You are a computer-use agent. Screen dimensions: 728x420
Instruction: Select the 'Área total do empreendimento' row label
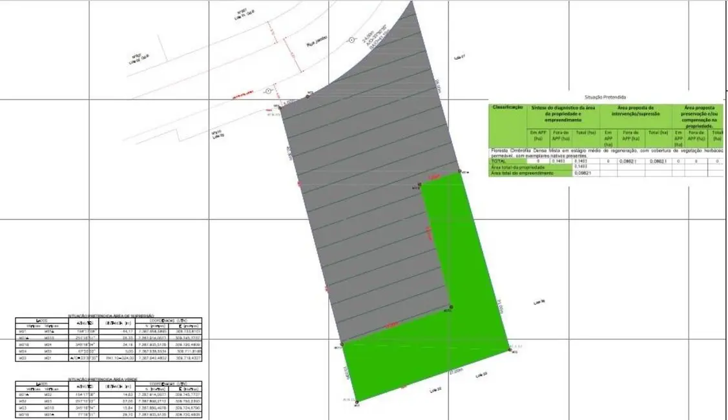[x=523, y=173]
